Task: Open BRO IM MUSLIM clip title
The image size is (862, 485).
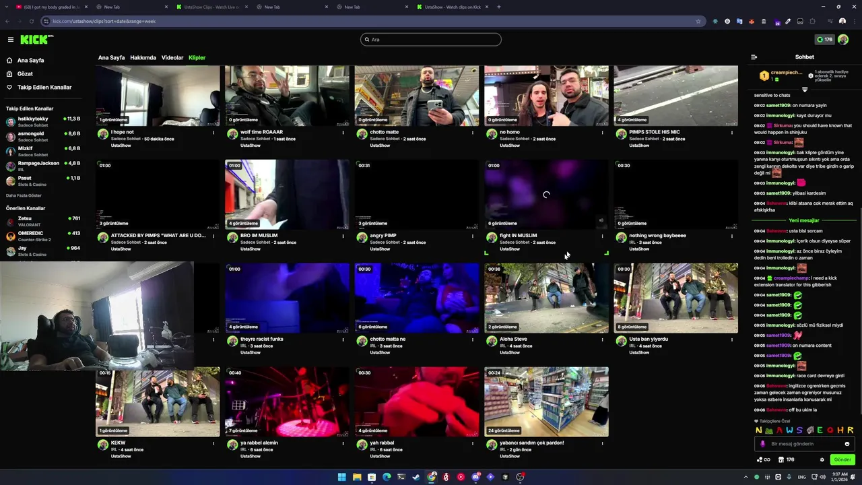Action: (259, 236)
